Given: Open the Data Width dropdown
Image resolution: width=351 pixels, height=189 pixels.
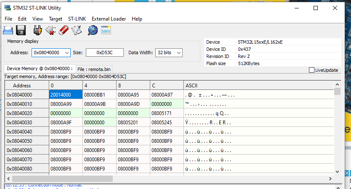Looking at the screenshot, I should pyautogui.click(x=178, y=53).
